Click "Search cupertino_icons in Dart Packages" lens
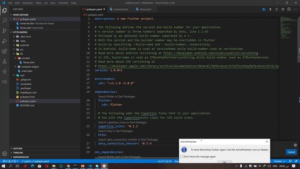Viewport: 300px width, 169px height. point(122,122)
